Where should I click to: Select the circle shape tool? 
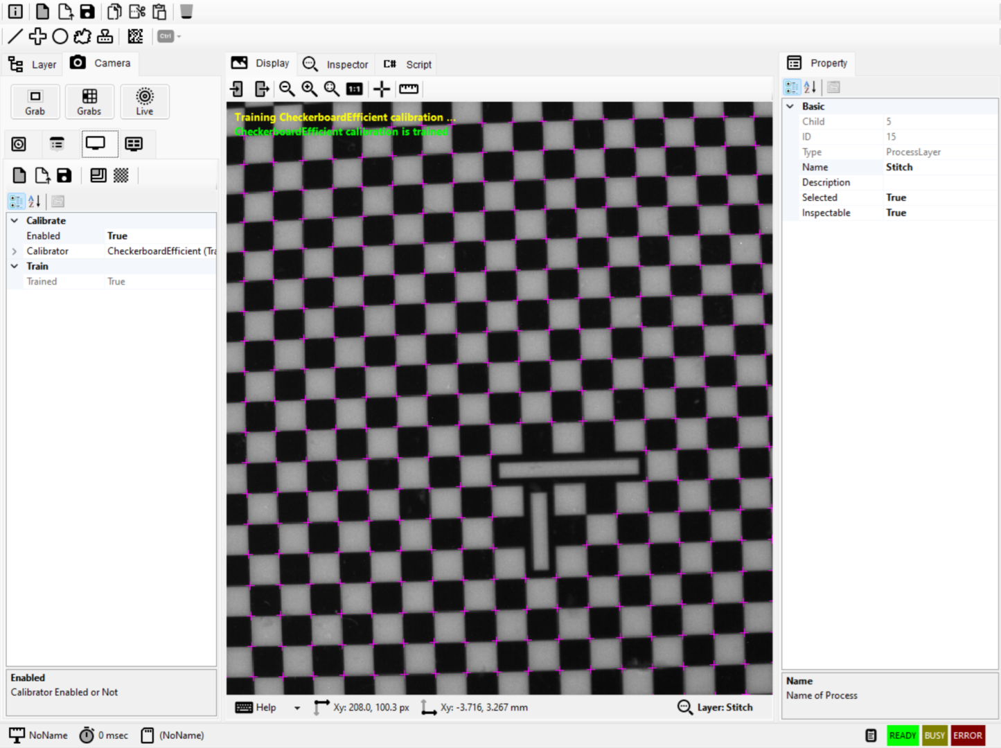coord(60,36)
